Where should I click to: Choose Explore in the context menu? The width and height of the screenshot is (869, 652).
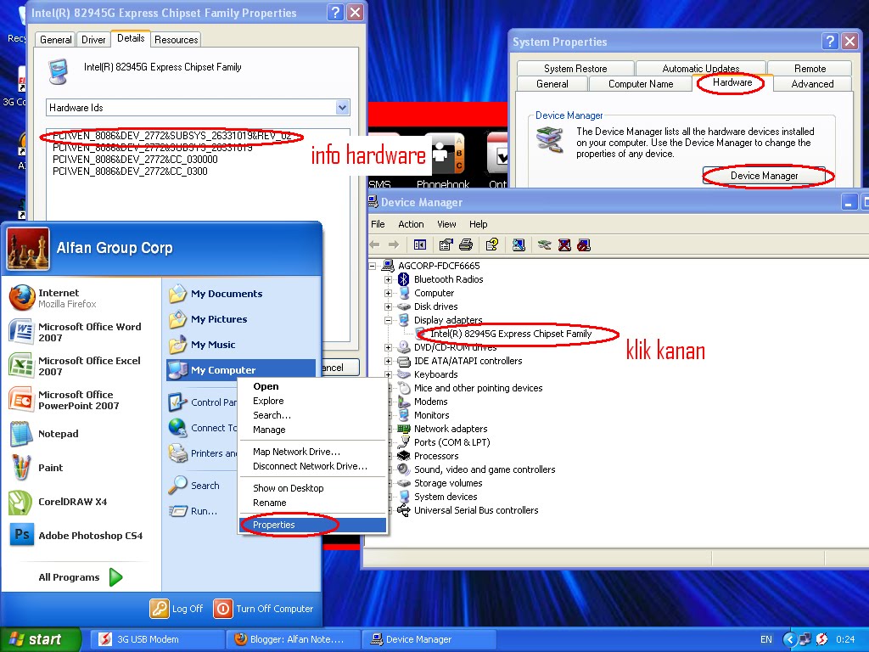click(x=312, y=401)
